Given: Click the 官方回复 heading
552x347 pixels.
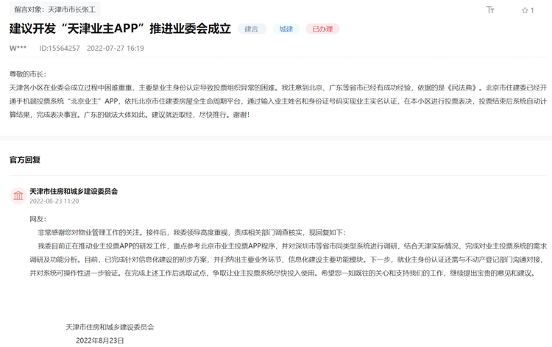Looking at the screenshot, I should [x=25, y=160].
